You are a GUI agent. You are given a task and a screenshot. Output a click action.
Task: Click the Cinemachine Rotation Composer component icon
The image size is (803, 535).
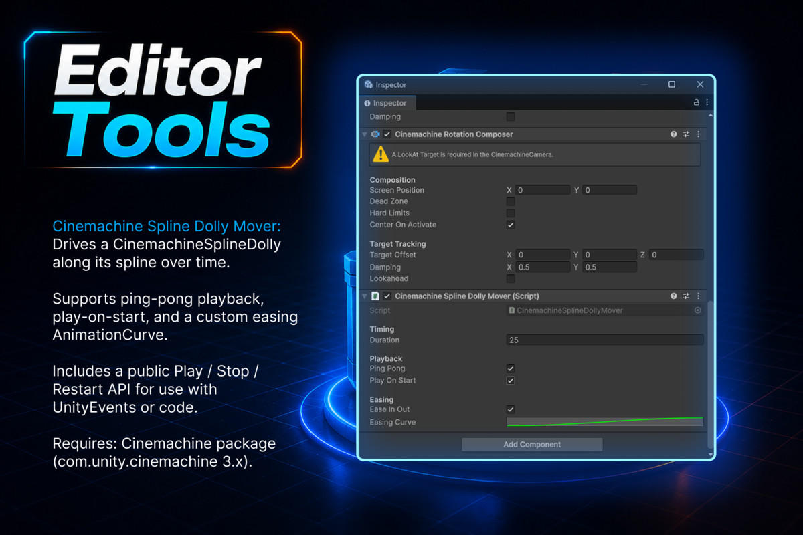375,134
